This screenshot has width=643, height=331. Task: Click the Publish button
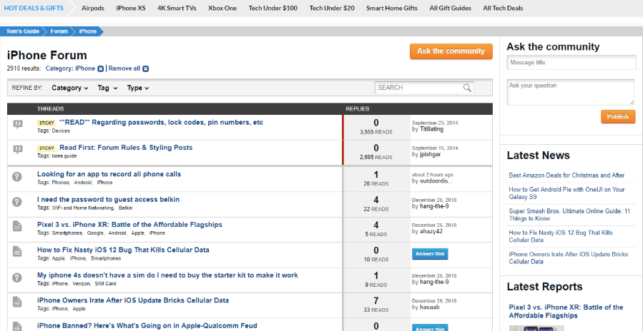click(x=618, y=116)
